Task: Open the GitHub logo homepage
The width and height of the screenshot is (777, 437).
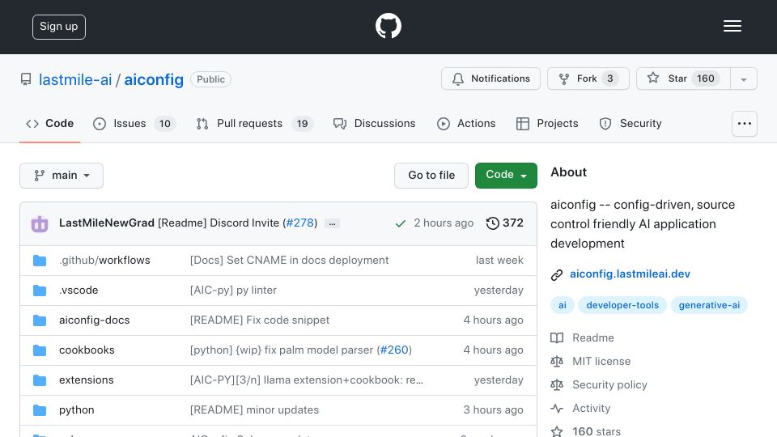Action: click(x=388, y=26)
